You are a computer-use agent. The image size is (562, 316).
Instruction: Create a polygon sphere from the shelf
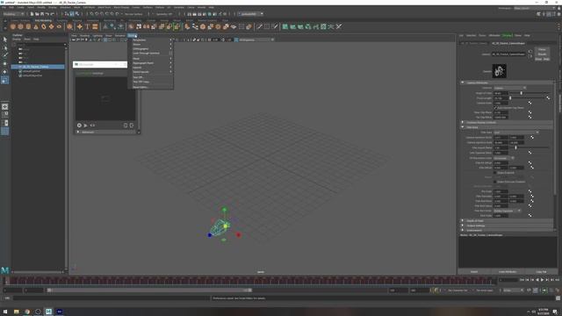click(13, 26)
